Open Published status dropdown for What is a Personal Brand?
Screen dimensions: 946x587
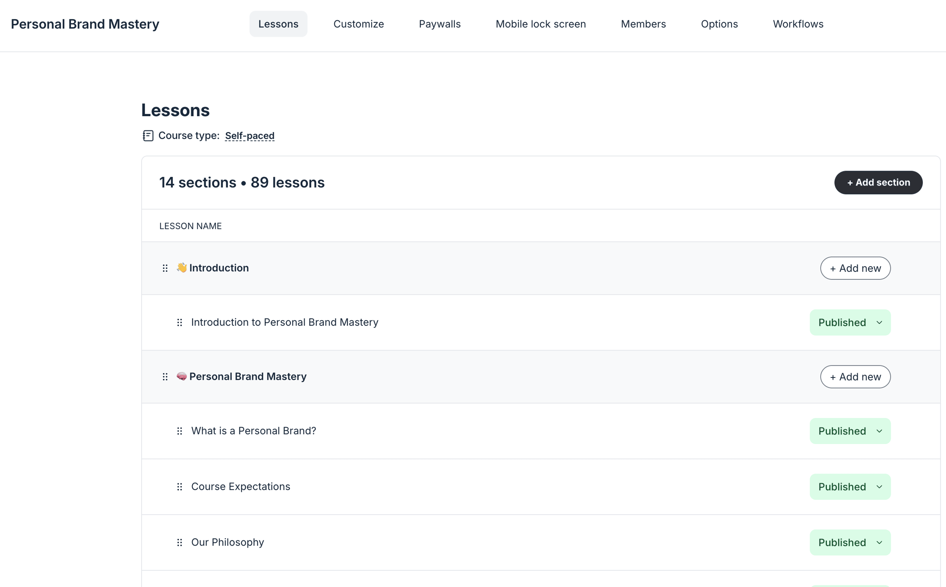(x=850, y=431)
